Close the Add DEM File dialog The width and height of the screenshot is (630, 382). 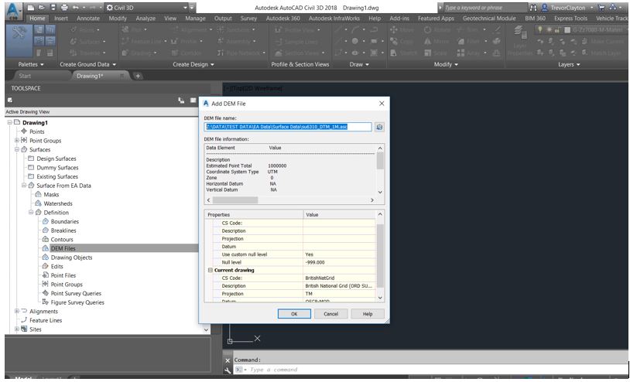pyautogui.click(x=382, y=104)
